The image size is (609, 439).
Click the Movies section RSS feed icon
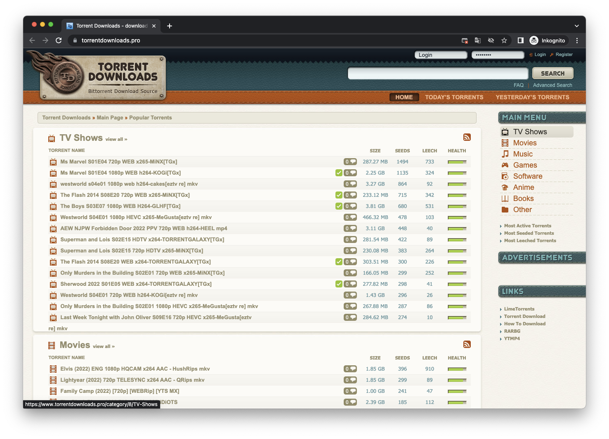(x=467, y=345)
